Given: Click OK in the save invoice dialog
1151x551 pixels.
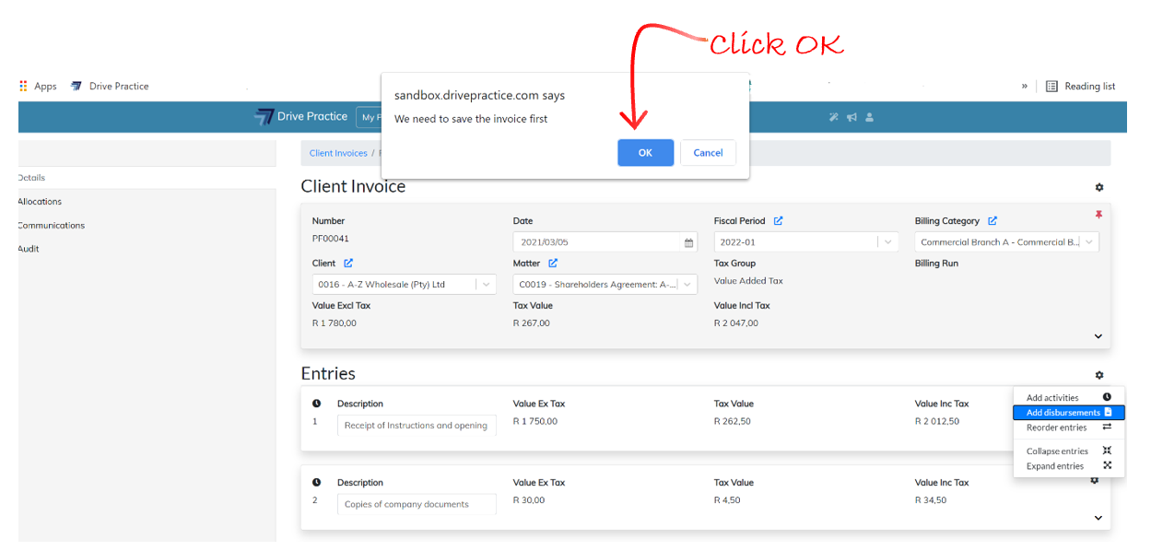Looking at the screenshot, I should click(645, 153).
